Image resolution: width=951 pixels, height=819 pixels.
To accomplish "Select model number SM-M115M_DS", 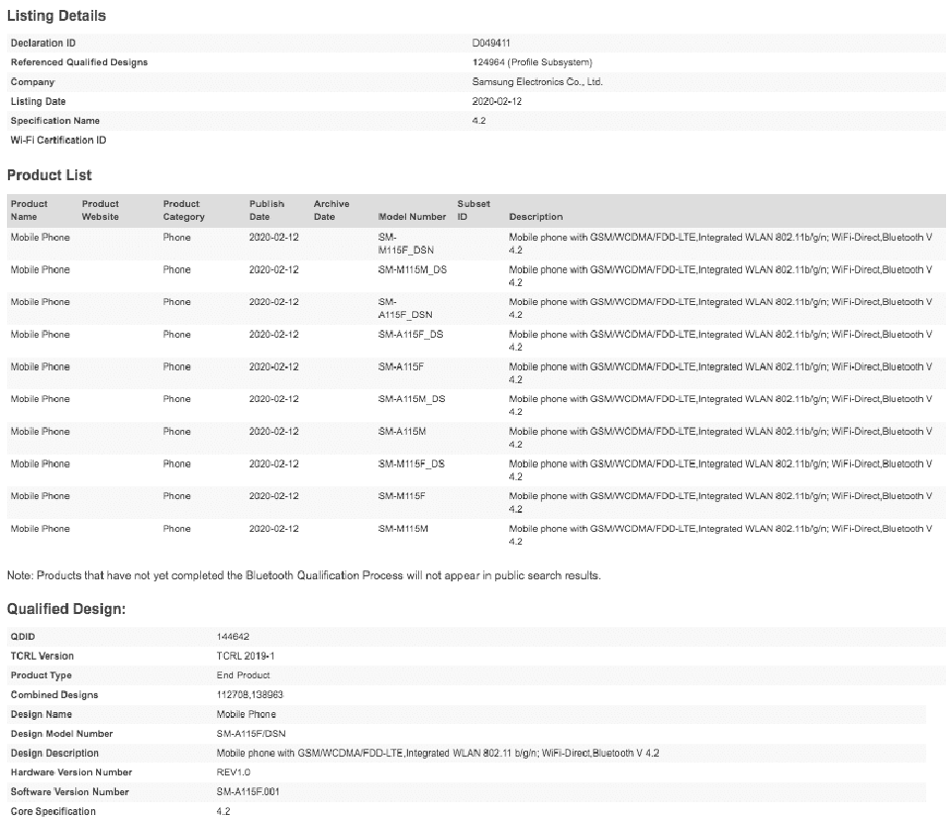I will coord(412,269).
